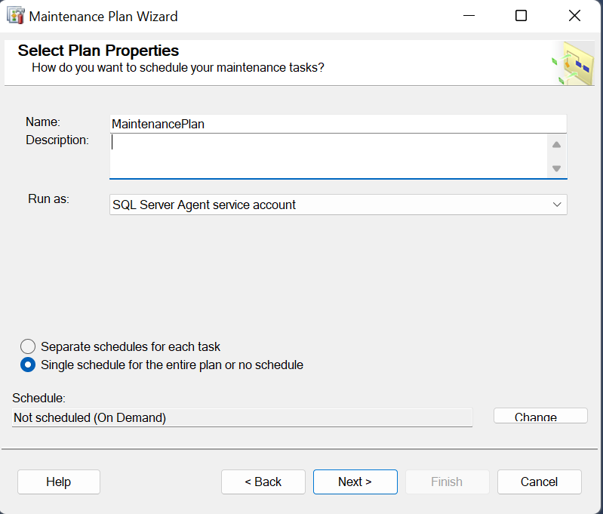Viewport: 603px width, 514px height.
Task: Click the Select Plan Properties heading
Action: (x=98, y=51)
